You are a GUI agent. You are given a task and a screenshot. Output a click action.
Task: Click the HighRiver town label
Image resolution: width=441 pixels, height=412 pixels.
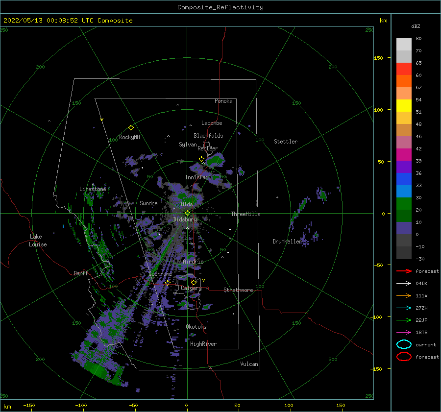[x=203, y=344]
